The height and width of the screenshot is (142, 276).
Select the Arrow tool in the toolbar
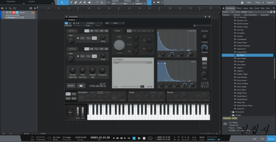tap(62, 2)
